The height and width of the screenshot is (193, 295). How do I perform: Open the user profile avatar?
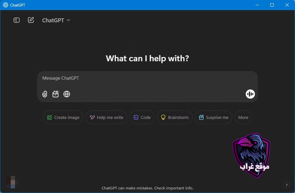tap(13, 182)
